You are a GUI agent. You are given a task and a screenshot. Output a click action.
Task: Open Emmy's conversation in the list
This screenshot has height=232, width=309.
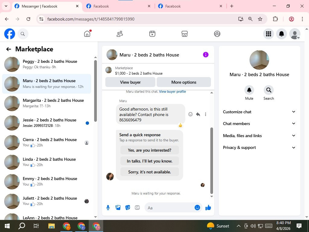pos(47,182)
